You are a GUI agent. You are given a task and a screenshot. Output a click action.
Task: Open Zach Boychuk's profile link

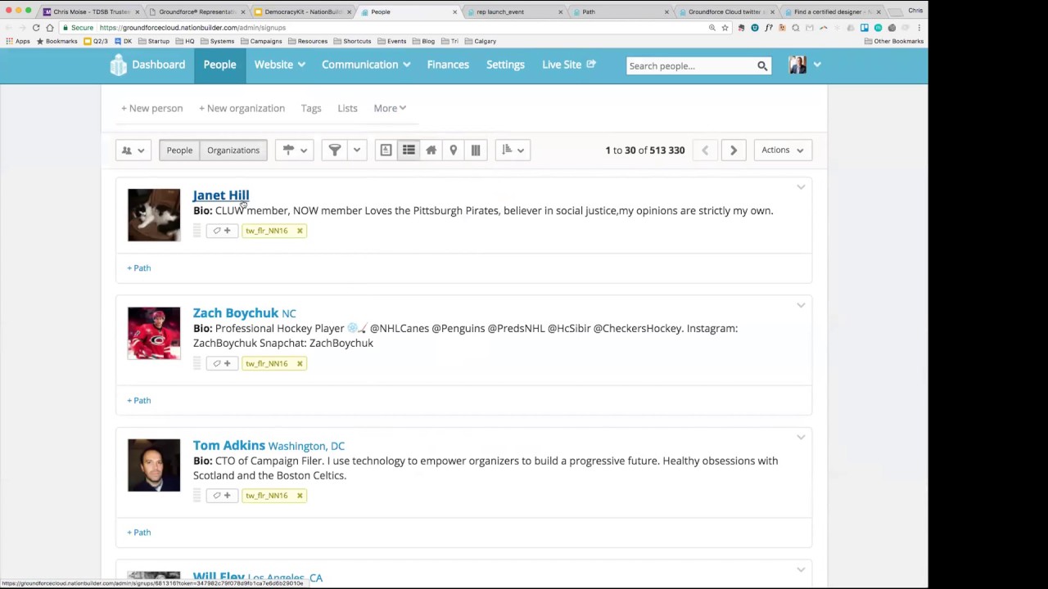236,313
